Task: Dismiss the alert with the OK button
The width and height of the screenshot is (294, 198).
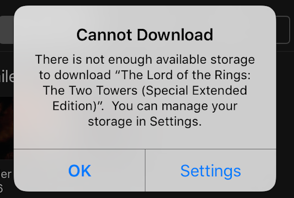Action: pos(79,170)
